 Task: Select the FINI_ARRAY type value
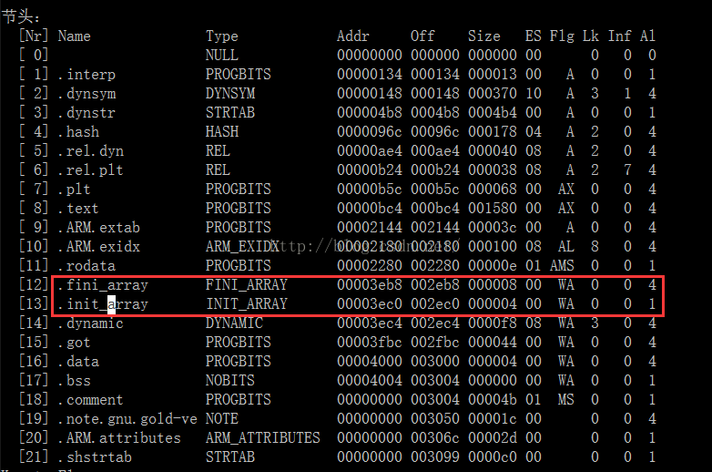(247, 285)
